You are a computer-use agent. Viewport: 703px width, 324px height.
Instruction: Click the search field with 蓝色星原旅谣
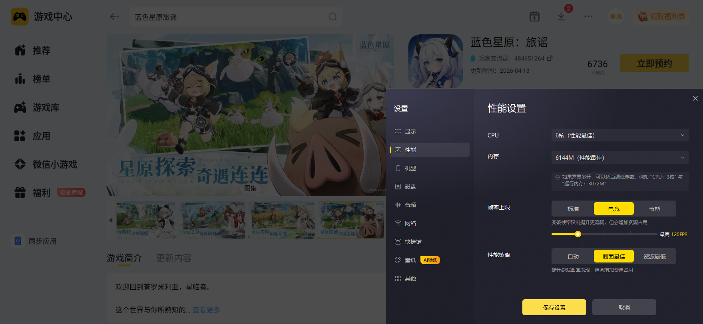point(236,17)
